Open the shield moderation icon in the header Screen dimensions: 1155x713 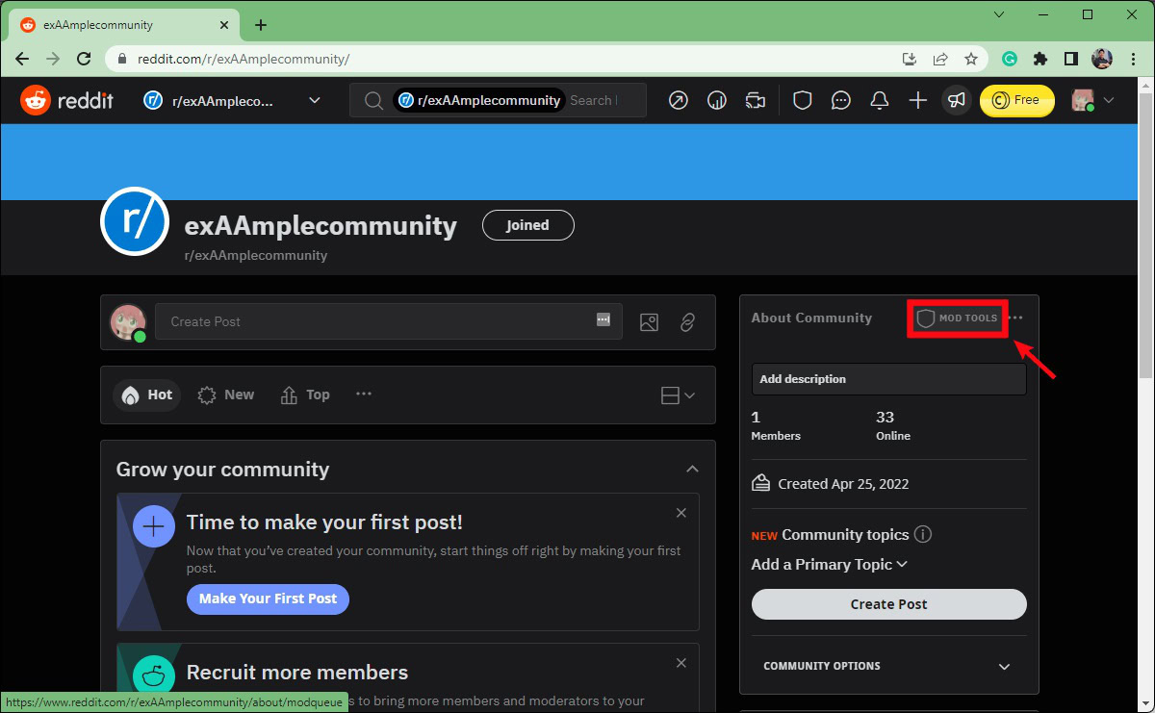click(802, 99)
